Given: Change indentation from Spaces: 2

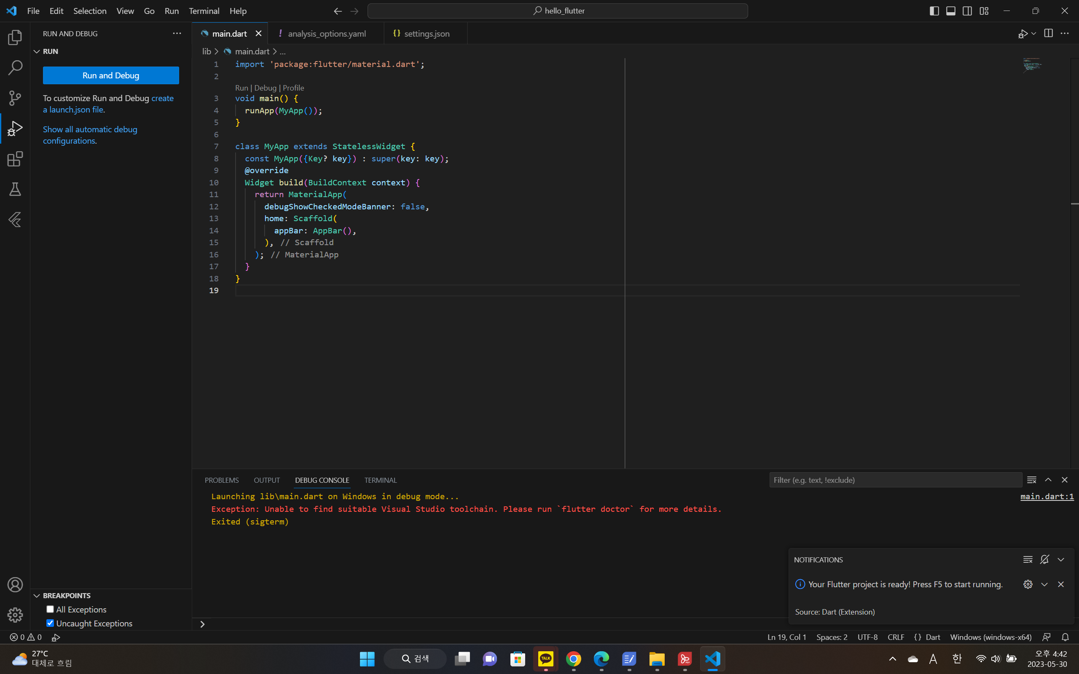Looking at the screenshot, I should pos(832,637).
